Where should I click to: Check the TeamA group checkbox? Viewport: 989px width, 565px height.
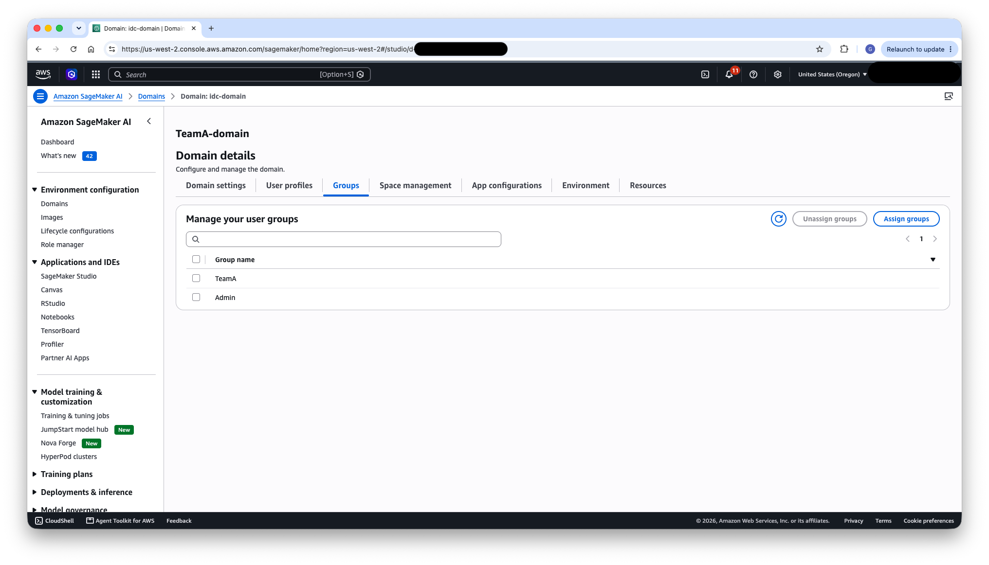tap(196, 278)
